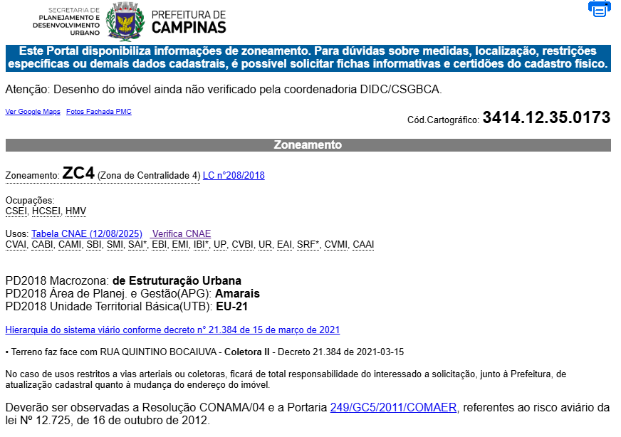Open the Ver Google Maps link
The width and height of the screenshot is (621, 437).
coord(33,112)
